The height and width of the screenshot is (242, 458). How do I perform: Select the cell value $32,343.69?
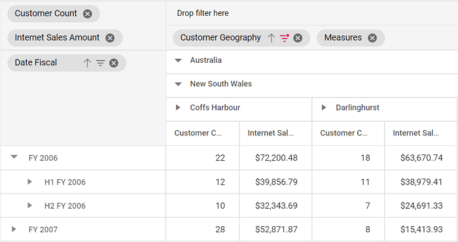coord(276,206)
